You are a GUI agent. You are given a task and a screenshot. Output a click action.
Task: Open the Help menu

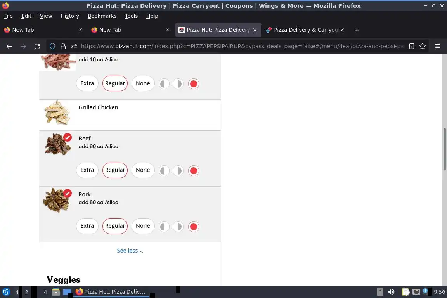152,16
